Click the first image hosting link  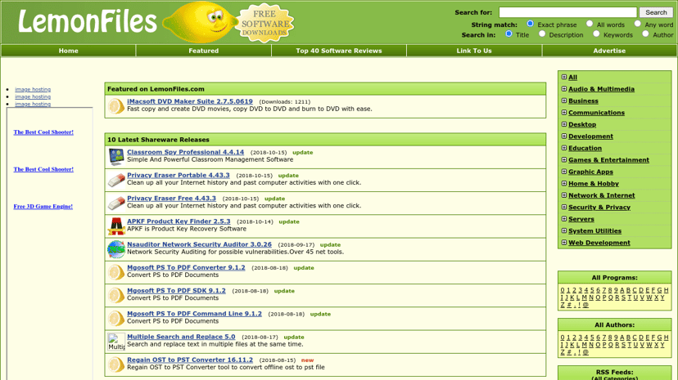click(33, 89)
